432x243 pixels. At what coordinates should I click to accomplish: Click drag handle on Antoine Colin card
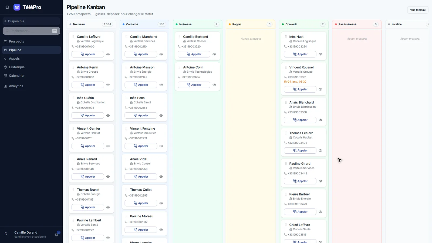click(x=180, y=67)
